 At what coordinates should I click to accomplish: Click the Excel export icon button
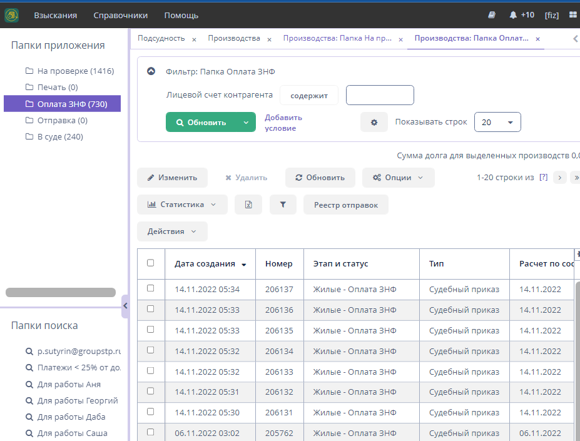(x=248, y=205)
